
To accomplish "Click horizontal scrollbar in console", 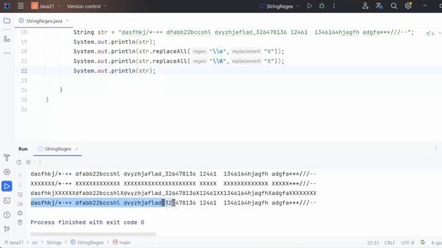I will point(93,234).
